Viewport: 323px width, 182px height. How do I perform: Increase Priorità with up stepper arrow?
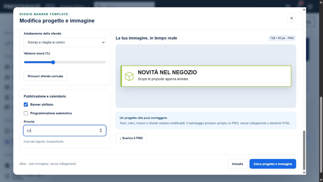pos(101,129)
